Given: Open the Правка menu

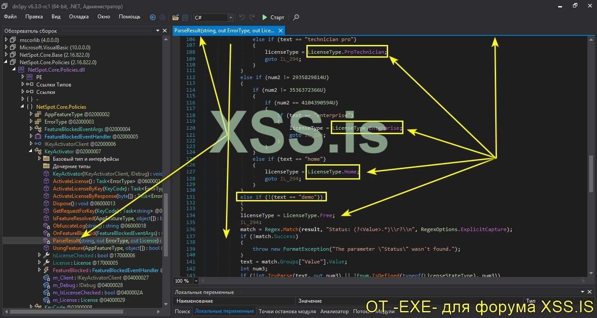Looking at the screenshot, I should (34, 17).
